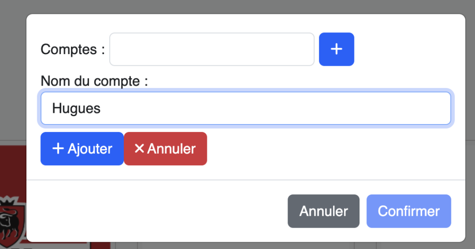Place cursor on the Hugues text
Viewport: 475px width, 249px height.
pyautogui.click(x=76, y=108)
